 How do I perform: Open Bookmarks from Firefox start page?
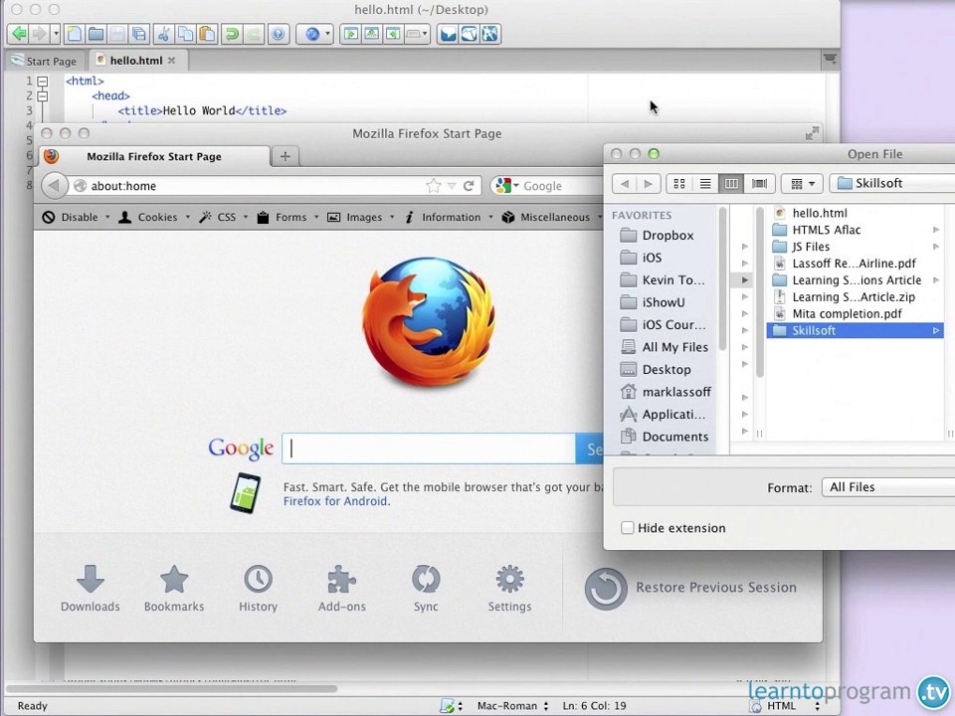tap(174, 588)
